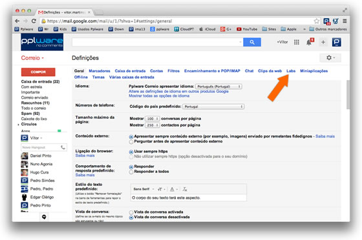The height and width of the screenshot is (240, 362).
Task: Reload the page with refresh icon
Action: [x=34, y=21]
